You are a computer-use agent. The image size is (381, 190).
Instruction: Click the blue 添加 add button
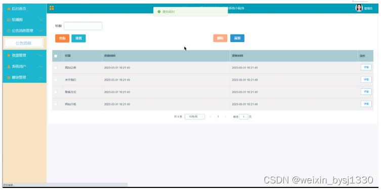point(237,38)
